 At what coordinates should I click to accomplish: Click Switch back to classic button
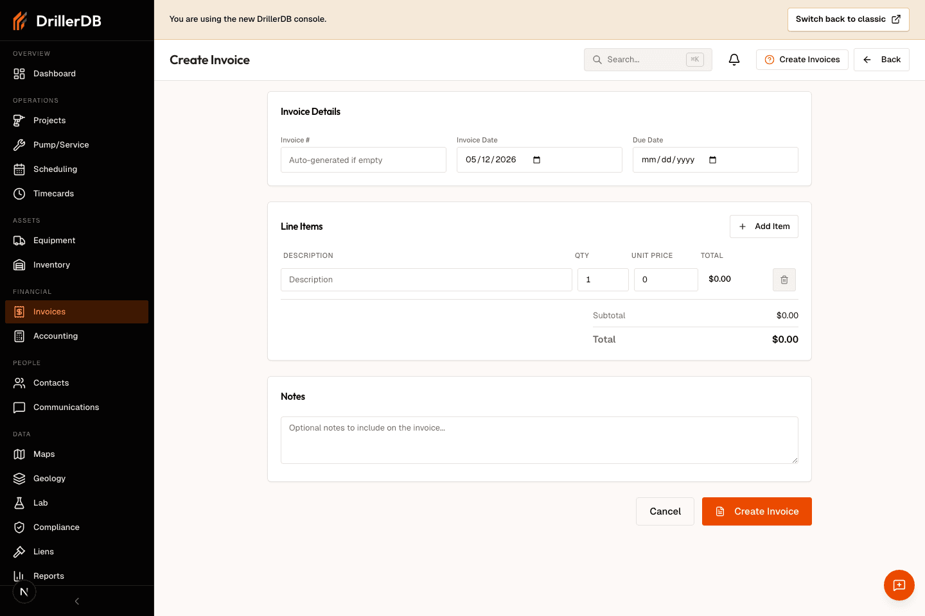coord(849,19)
